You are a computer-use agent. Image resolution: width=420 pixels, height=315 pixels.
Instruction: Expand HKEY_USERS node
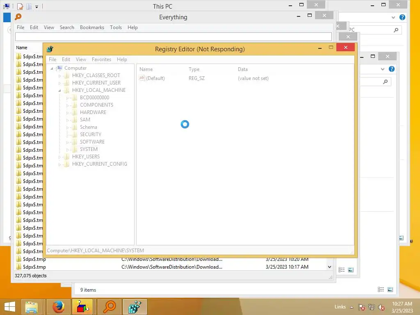59,157
